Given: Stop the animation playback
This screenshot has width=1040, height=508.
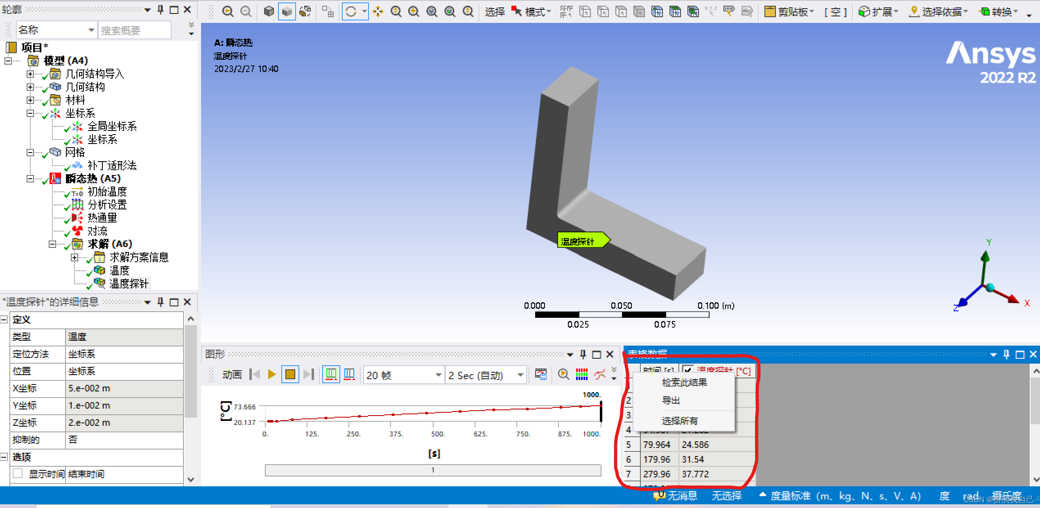Looking at the screenshot, I should [x=290, y=374].
